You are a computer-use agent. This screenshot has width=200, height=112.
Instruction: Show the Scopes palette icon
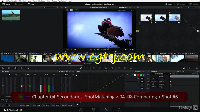point(190,68)
